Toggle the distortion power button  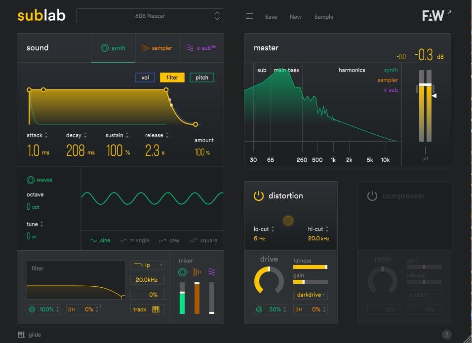click(259, 196)
